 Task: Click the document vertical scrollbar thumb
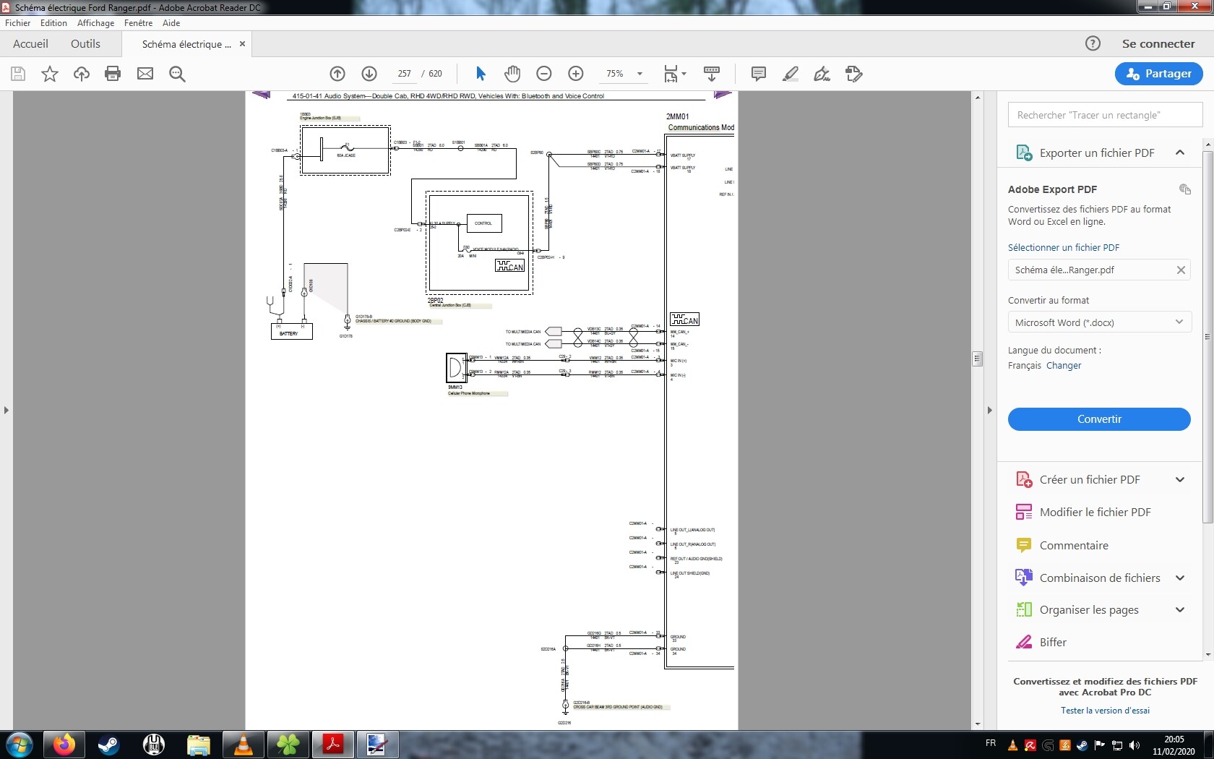tap(977, 359)
